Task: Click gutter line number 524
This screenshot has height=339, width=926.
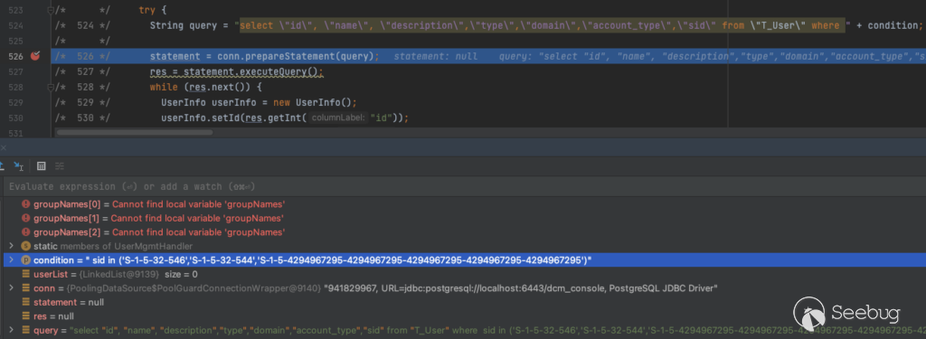Action: (15, 25)
